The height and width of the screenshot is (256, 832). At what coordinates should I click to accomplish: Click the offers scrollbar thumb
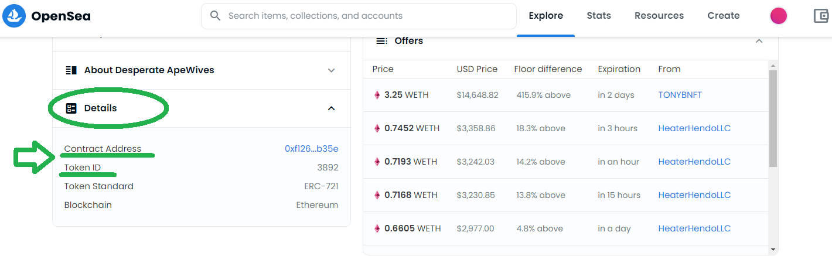coord(773,119)
